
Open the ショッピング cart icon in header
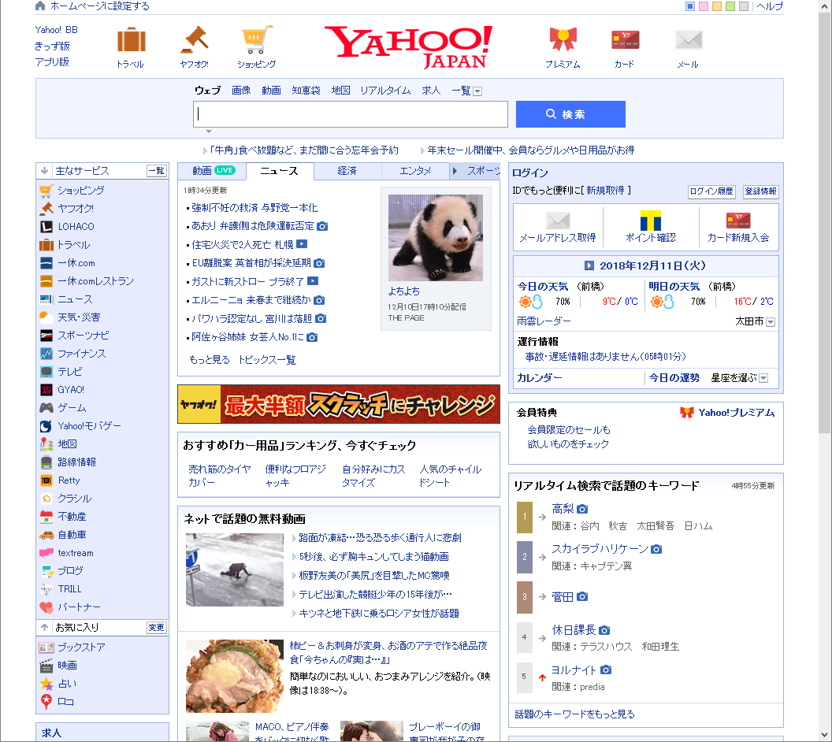coord(257,39)
